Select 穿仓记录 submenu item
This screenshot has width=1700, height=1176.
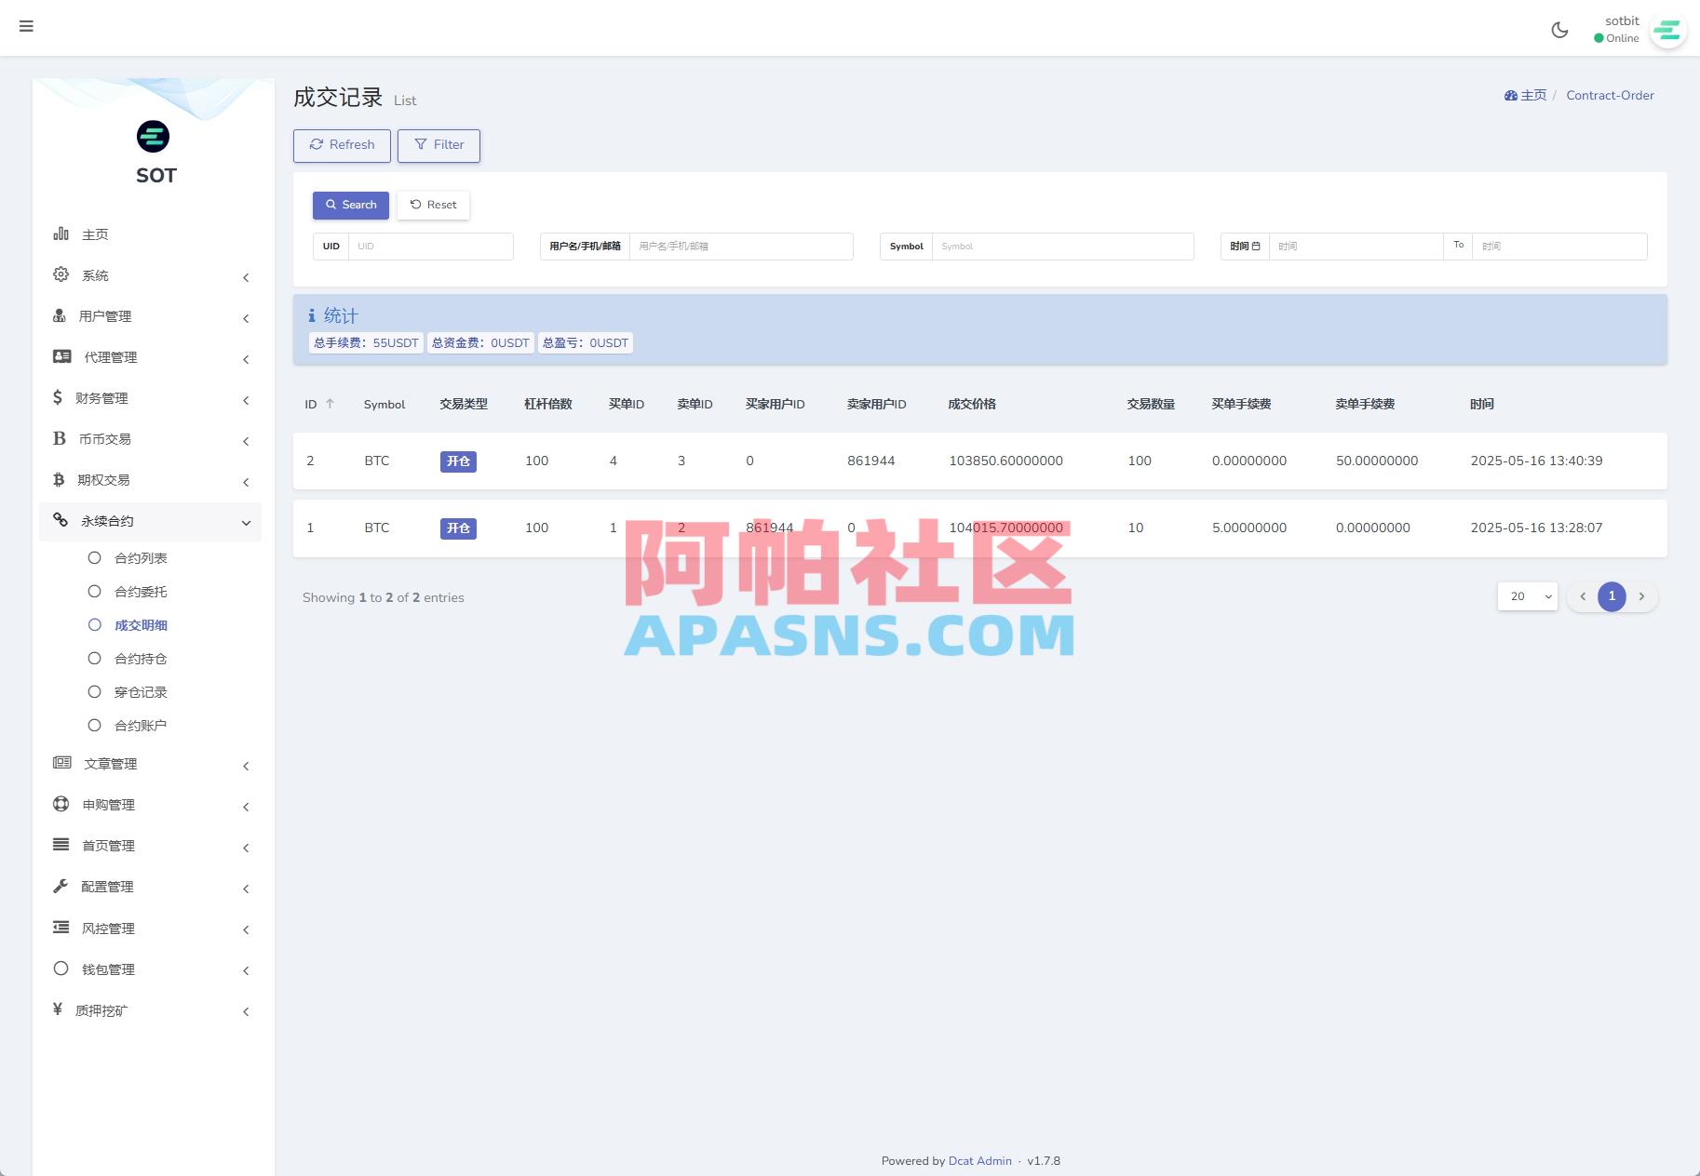tap(141, 692)
